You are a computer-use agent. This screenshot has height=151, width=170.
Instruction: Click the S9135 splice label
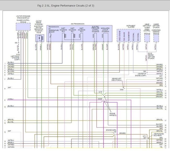pyautogui.click(x=150, y=54)
